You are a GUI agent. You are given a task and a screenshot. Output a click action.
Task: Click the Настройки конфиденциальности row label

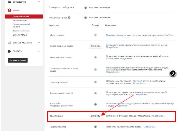point(61,105)
